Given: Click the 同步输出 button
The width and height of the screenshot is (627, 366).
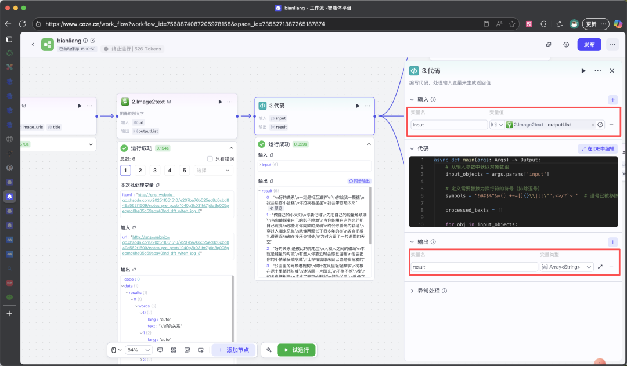Looking at the screenshot, I should (x=359, y=181).
